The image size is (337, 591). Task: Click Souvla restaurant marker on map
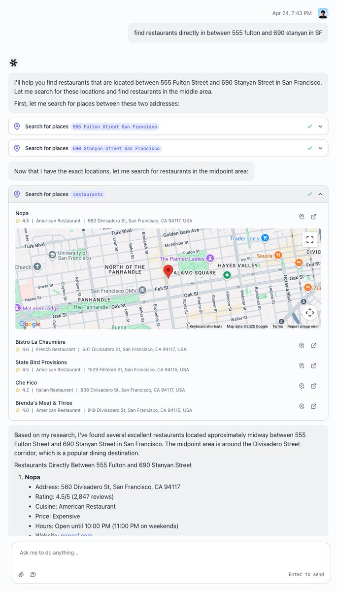pos(278,255)
